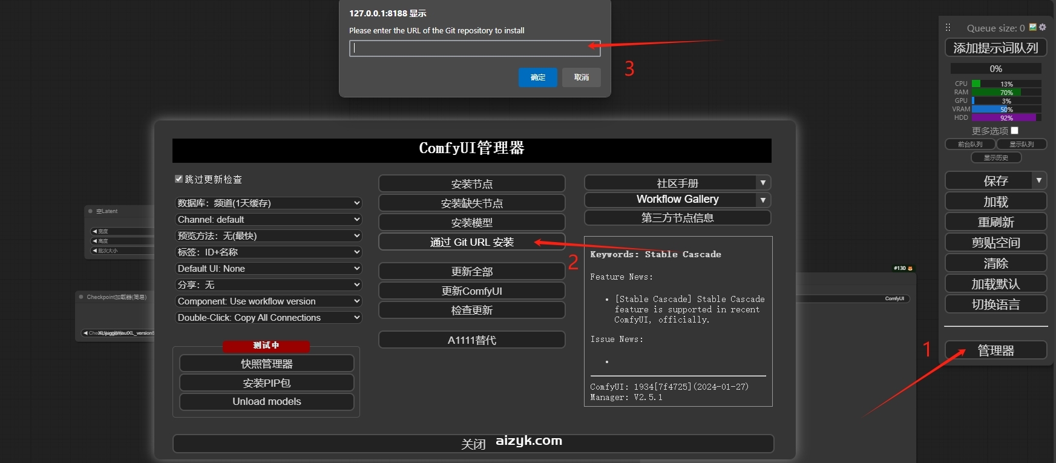This screenshot has height=463, width=1056.
Task: Click the Checkpoint加载器(简易) node title
Action: pyautogui.click(x=116, y=297)
